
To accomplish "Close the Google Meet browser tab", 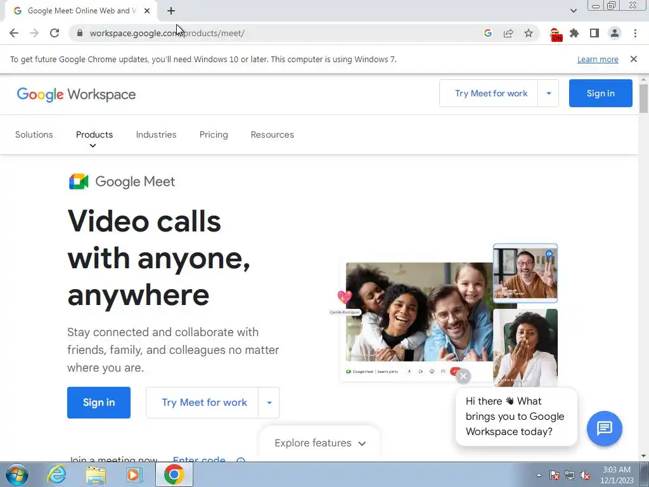I will (147, 11).
